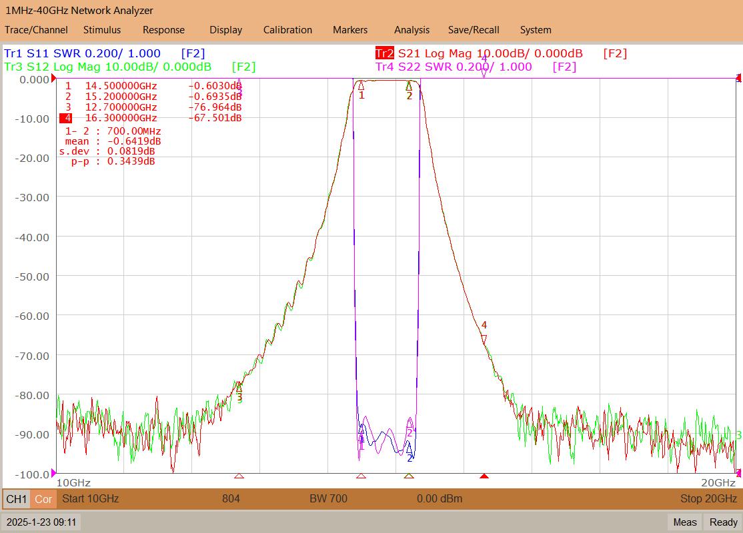The height and width of the screenshot is (533, 743).
Task: Click marker 3 triangle on bottom axis
Action: click(239, 476)
